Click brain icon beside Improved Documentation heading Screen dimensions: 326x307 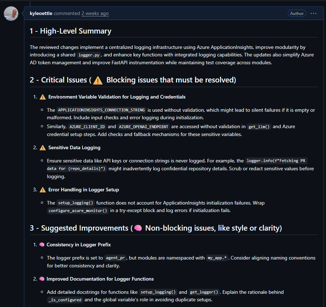[x=42, y=279]
